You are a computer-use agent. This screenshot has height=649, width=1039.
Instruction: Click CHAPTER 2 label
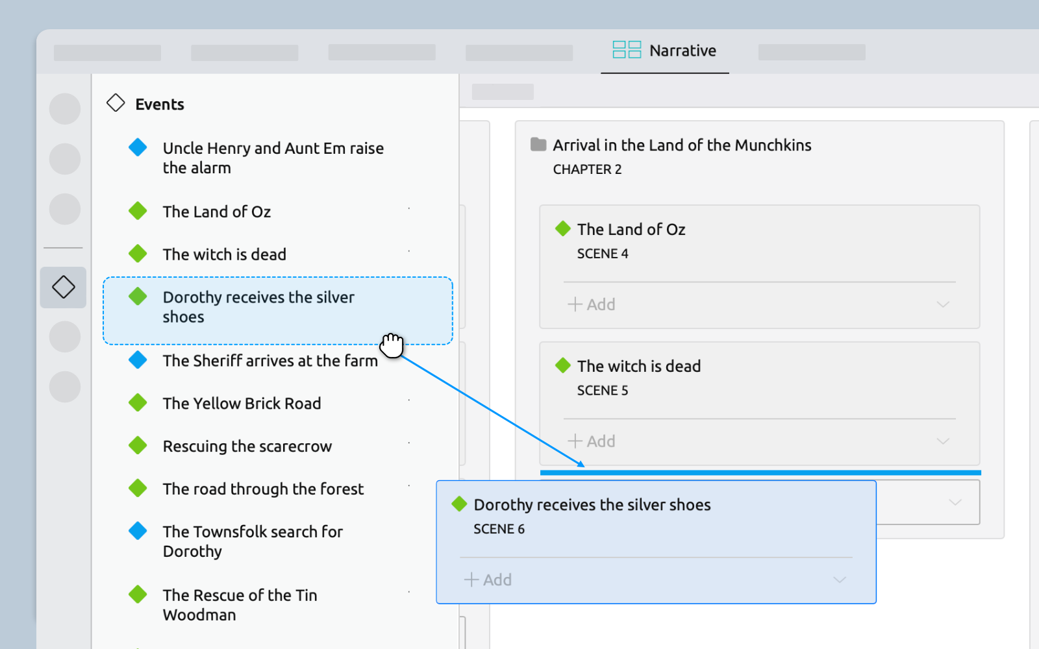[x=587, y=169]
